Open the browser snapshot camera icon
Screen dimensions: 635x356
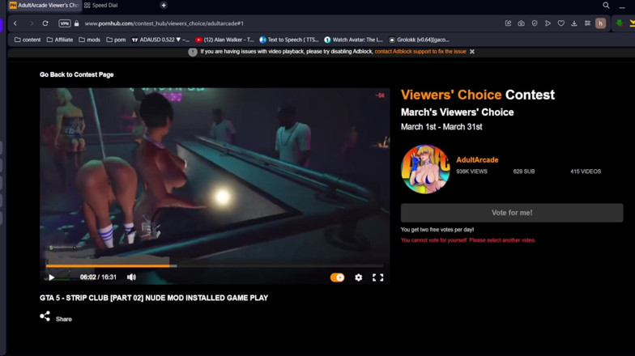tap(522, 23)
